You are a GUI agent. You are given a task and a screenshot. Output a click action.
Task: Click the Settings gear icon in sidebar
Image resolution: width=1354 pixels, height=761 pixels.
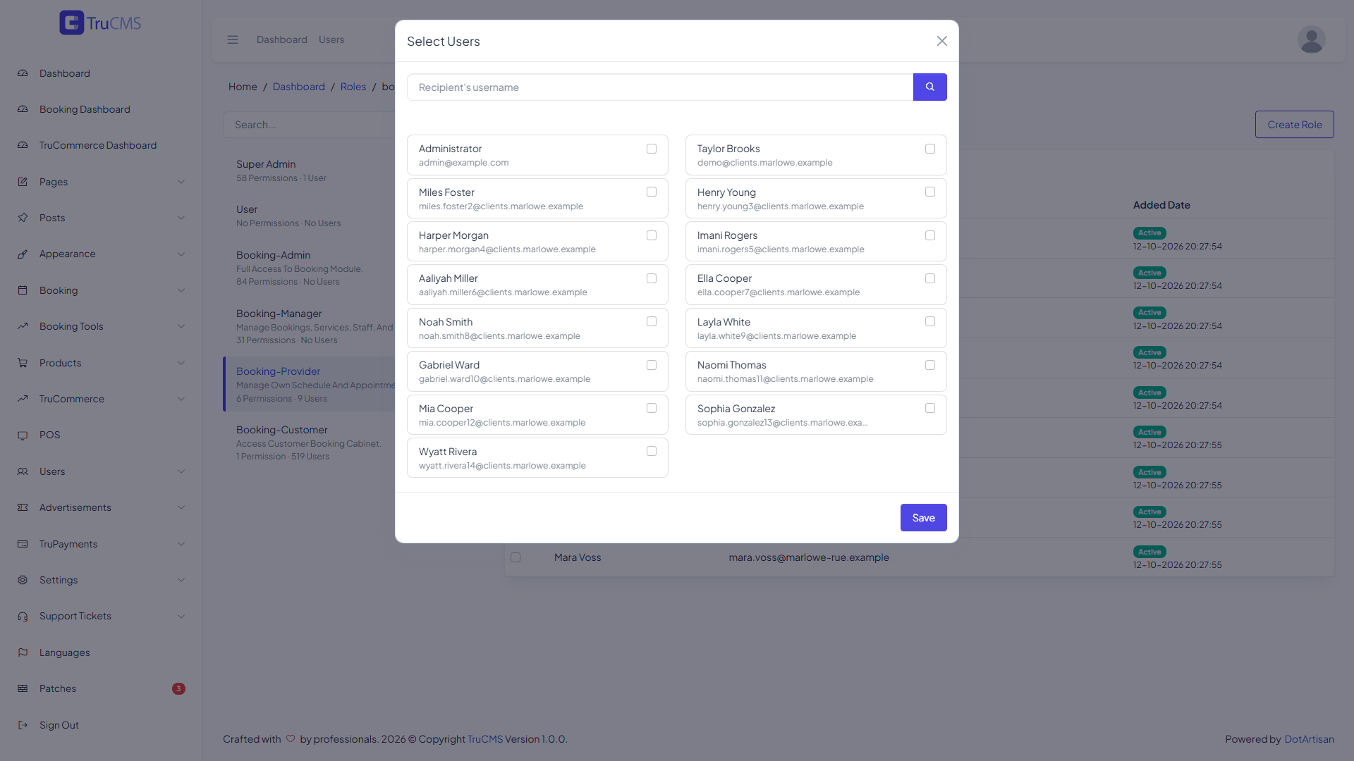coord(23,580)
